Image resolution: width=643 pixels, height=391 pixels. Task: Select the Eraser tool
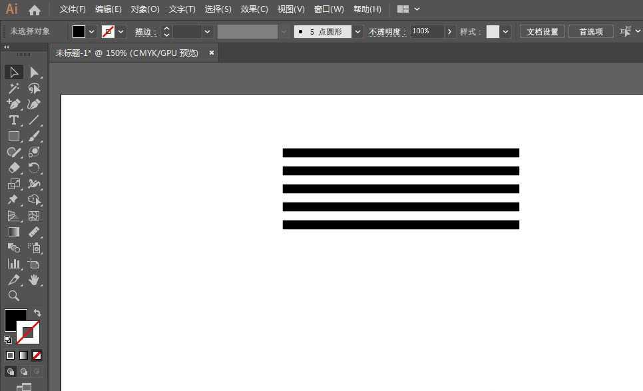click(13, 168)
